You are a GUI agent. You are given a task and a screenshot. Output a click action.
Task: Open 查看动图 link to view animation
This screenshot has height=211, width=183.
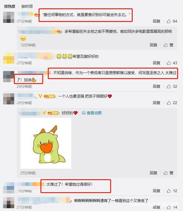[94, 113]
